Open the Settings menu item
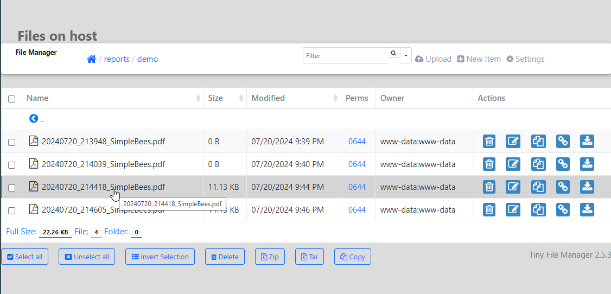Viewport: 611px width, 294px height. tap(525, 59)
